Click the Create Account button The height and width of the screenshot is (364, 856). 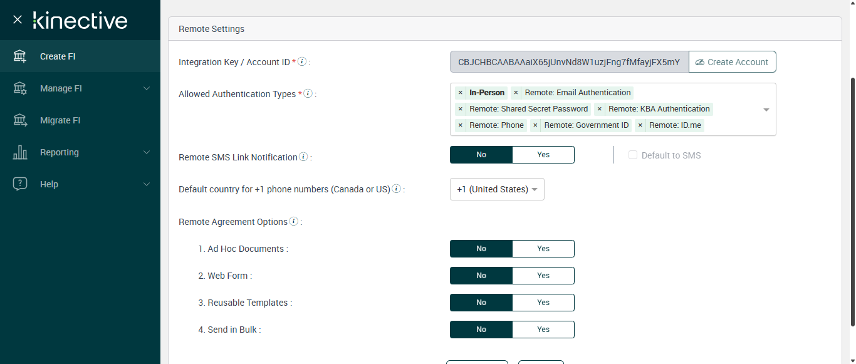(732, 62)
